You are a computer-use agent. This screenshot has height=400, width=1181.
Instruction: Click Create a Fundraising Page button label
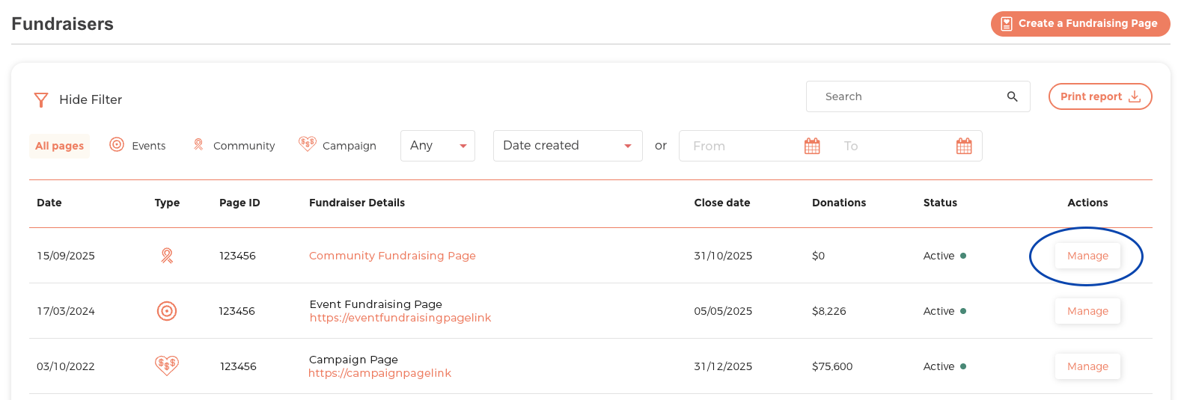[x=1088, y=23]
